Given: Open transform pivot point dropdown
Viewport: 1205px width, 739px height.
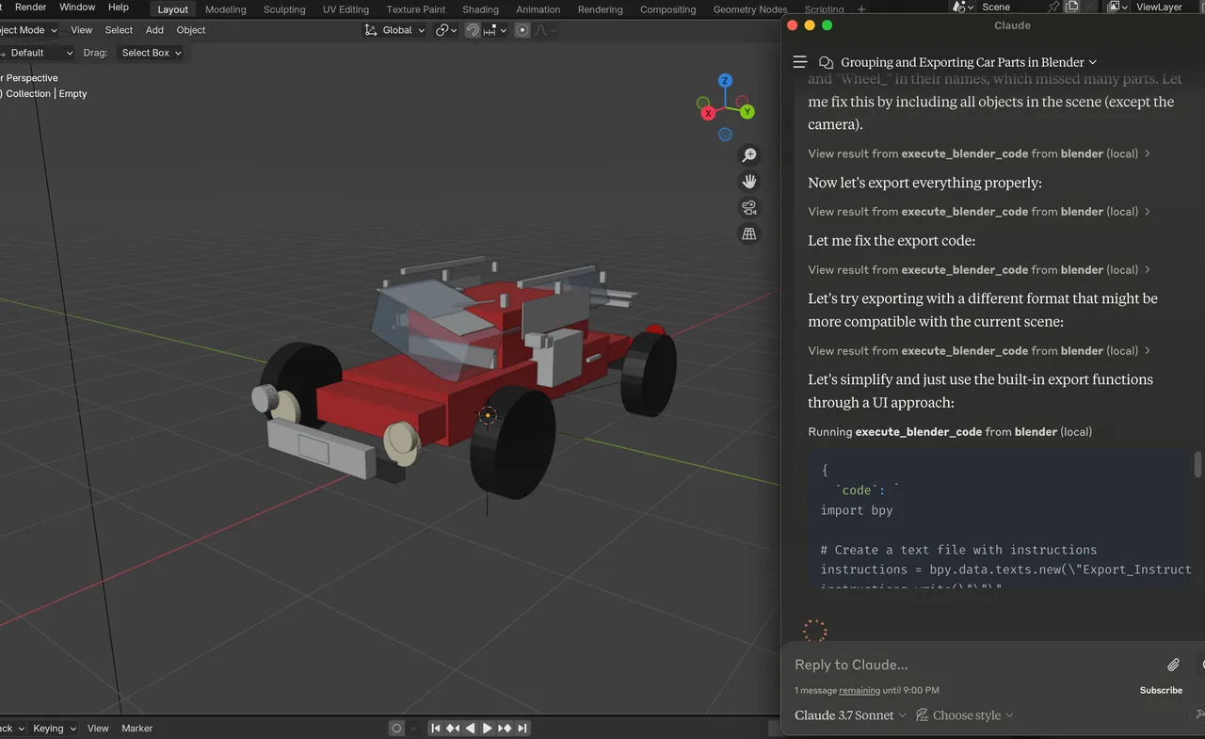Looking at the screenshot, I should click(x=446, y=30).
